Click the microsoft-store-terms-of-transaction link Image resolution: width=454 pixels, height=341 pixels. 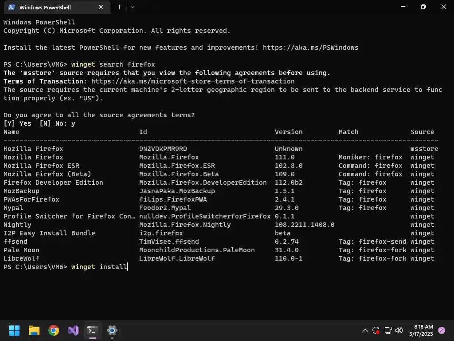coord(193,81)
